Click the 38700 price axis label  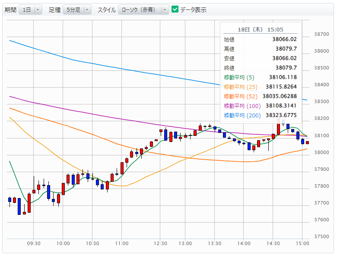point(322,34)
